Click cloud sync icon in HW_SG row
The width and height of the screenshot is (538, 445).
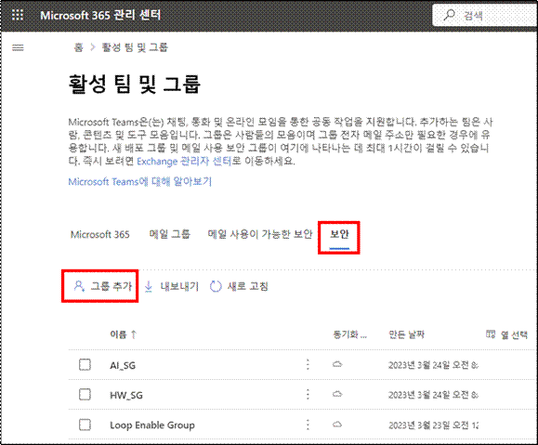(337, 395)
